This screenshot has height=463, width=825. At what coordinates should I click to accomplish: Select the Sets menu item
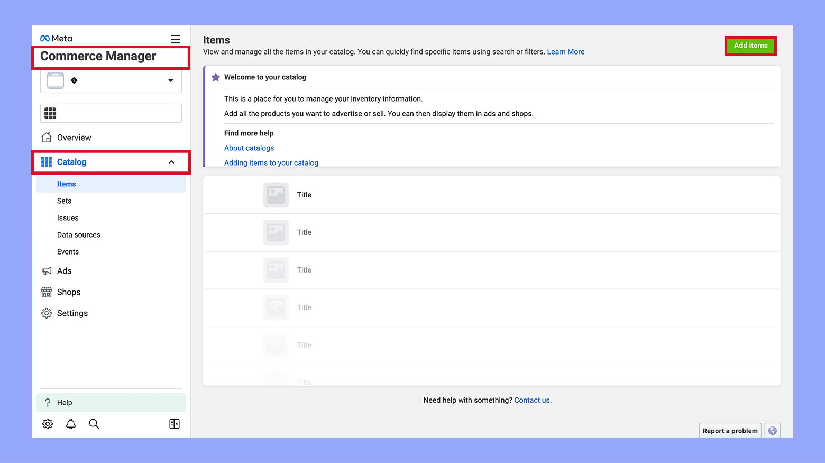click(x=64, y=201)
